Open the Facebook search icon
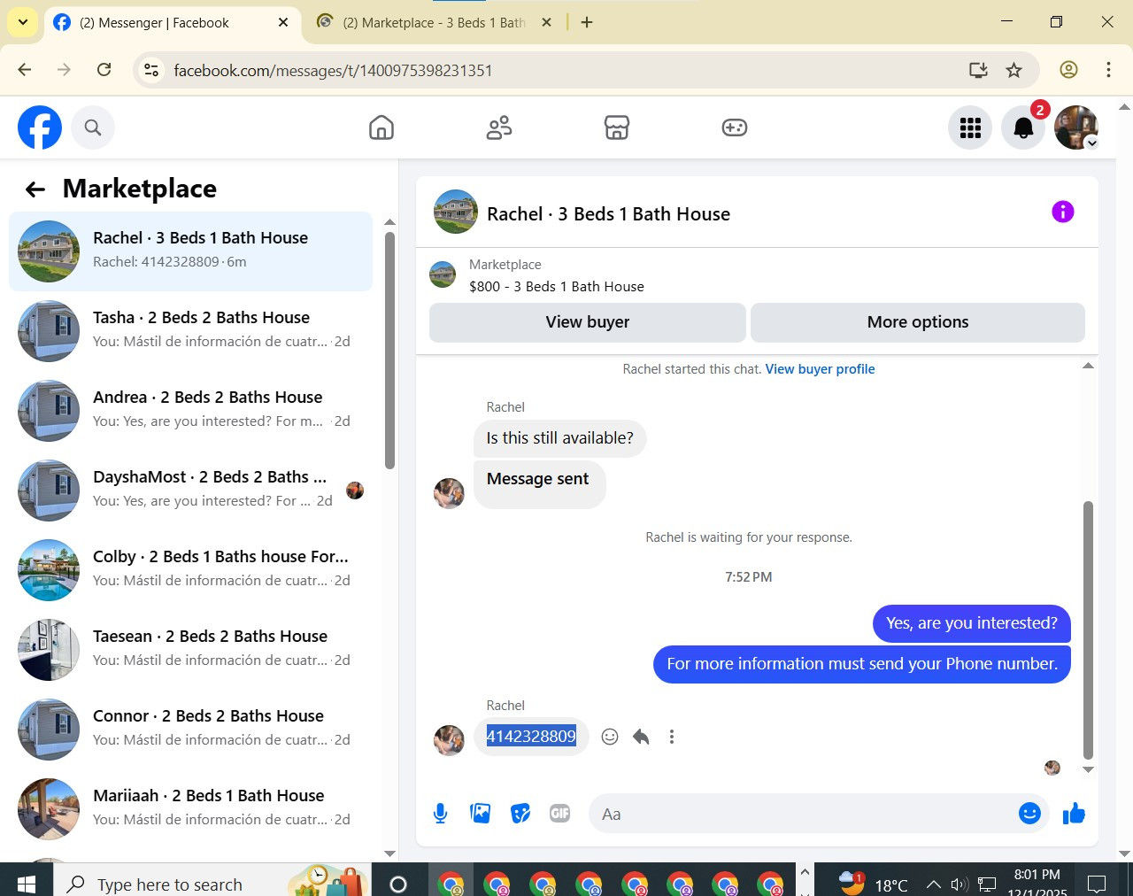 (93, 127)
